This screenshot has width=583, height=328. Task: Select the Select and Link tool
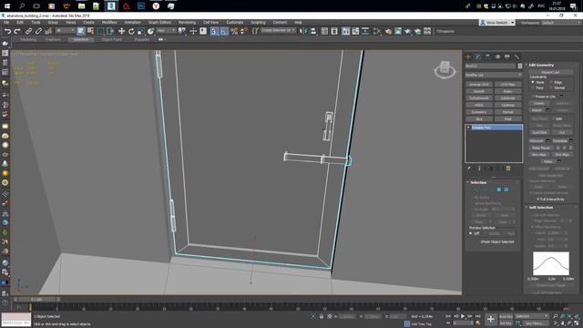tap(28, 32)
